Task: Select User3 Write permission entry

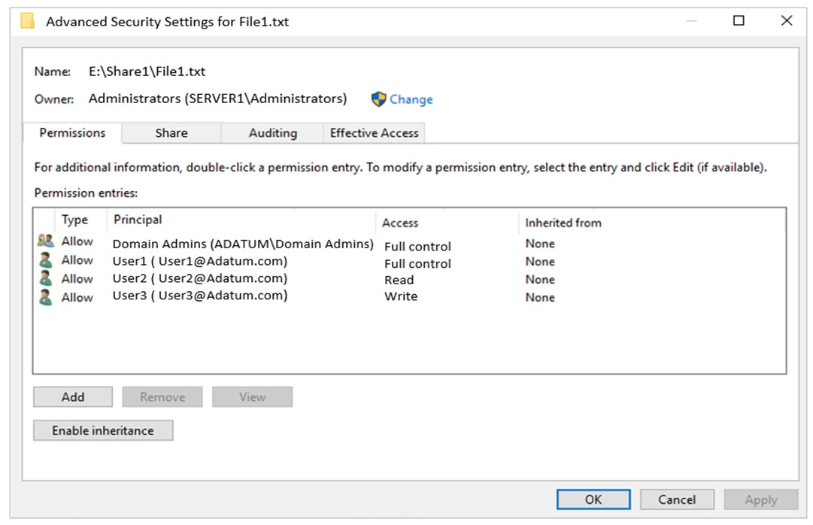Action: tap(200, 296)
